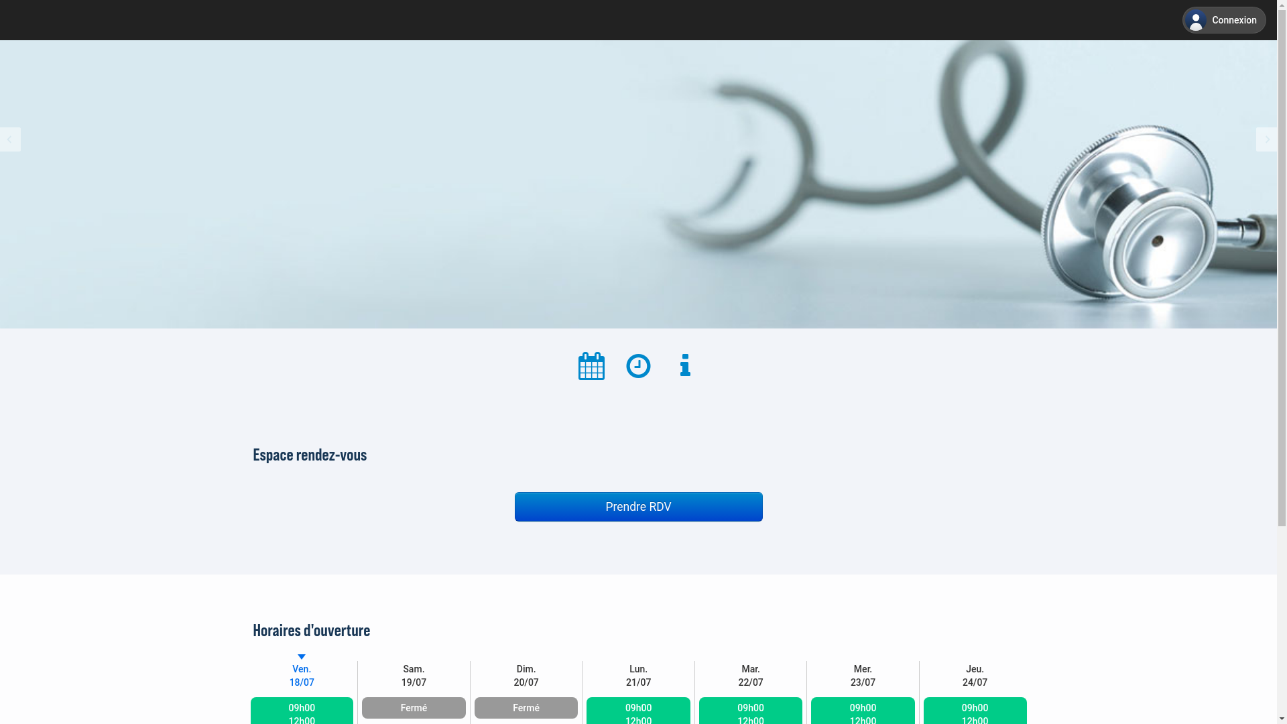
Task: Select the Mer. 23/07 day header
Action: coord(863,676)
